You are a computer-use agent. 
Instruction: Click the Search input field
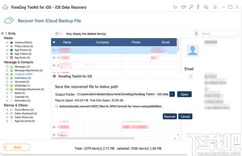216,34
